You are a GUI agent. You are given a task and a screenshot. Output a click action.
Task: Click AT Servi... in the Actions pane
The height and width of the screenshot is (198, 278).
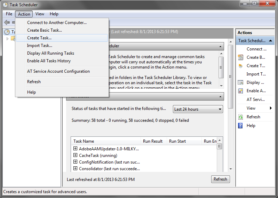tap(255, 100)
